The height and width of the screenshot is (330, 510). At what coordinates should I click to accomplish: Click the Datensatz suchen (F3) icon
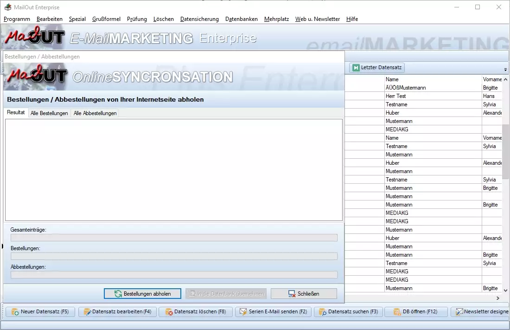point(323,312)
